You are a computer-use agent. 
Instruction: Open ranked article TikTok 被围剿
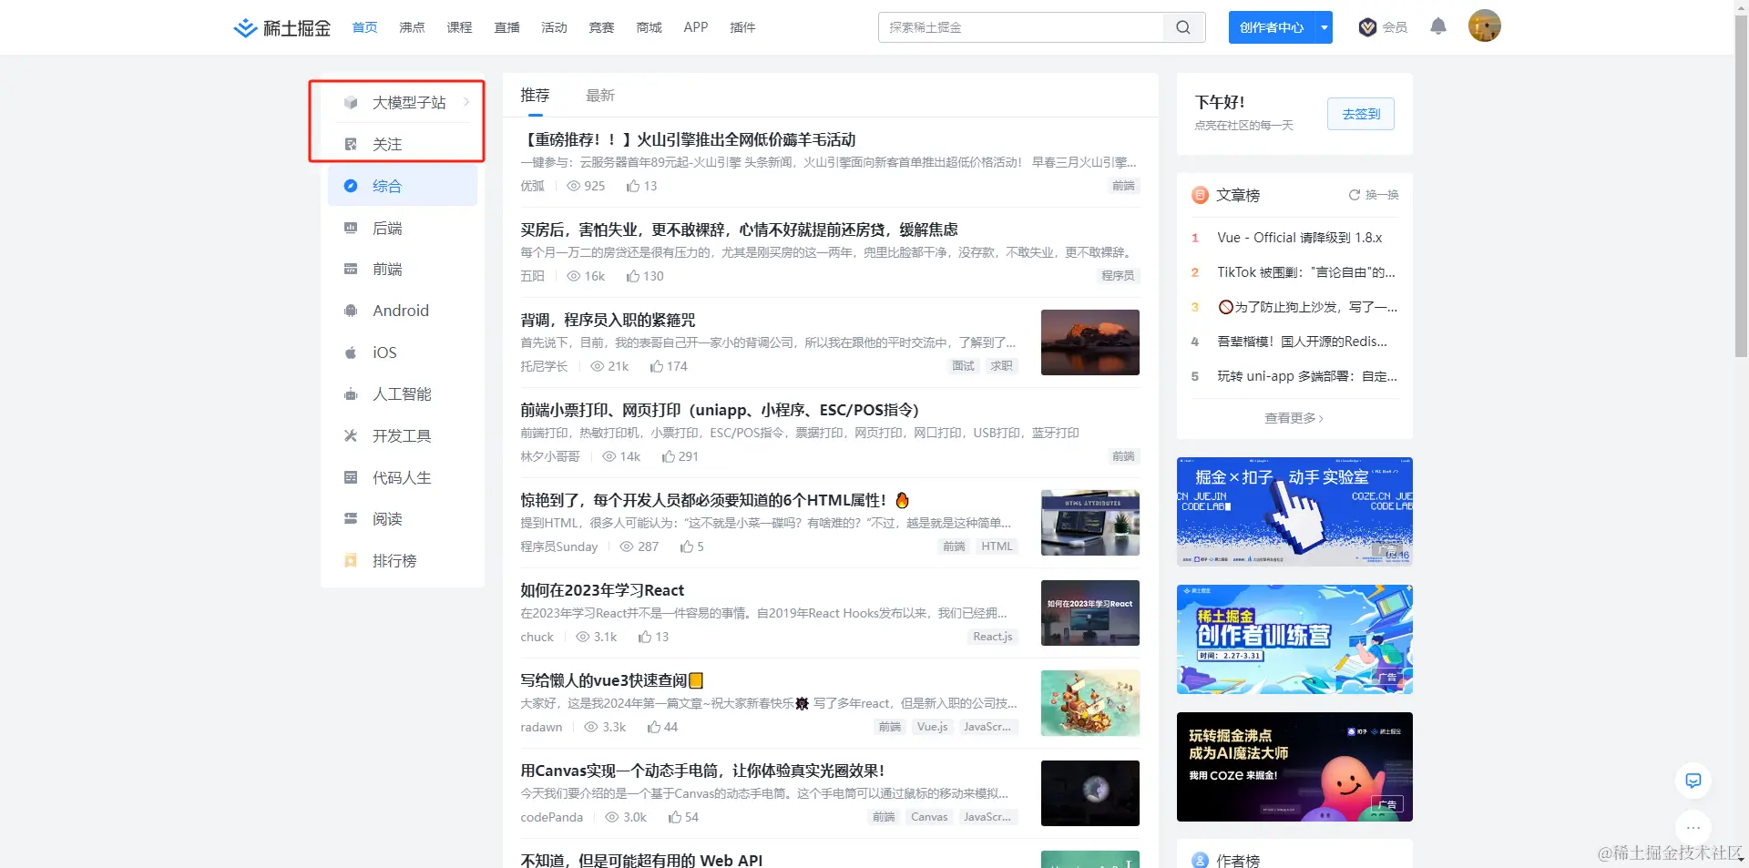[1306, 272]
